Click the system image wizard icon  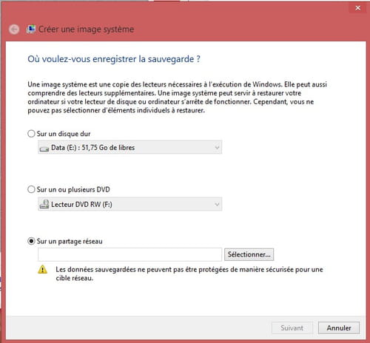(31, 29)
